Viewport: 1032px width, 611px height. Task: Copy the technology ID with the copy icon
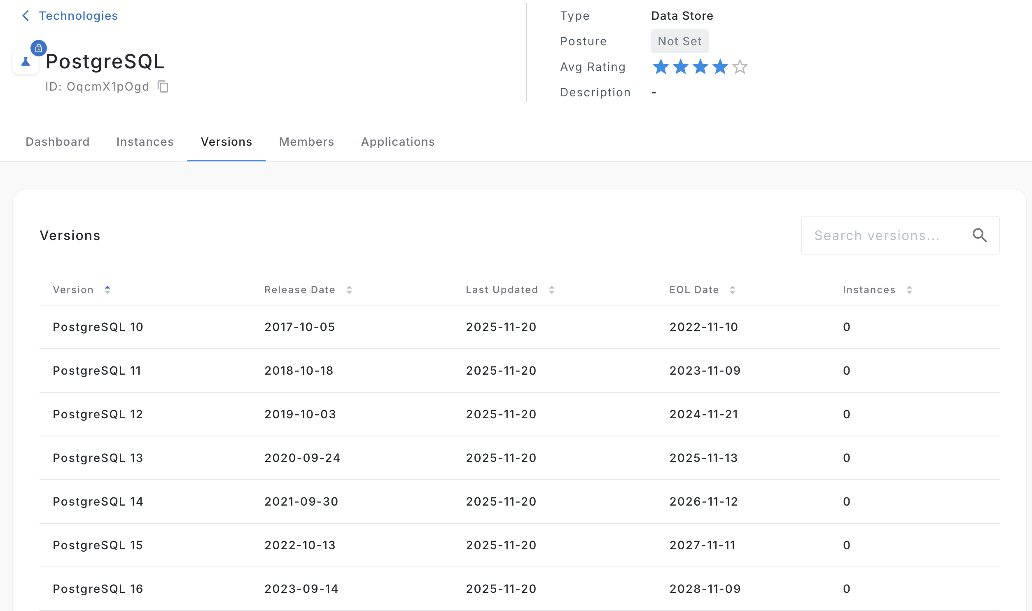tap(163, 87)
